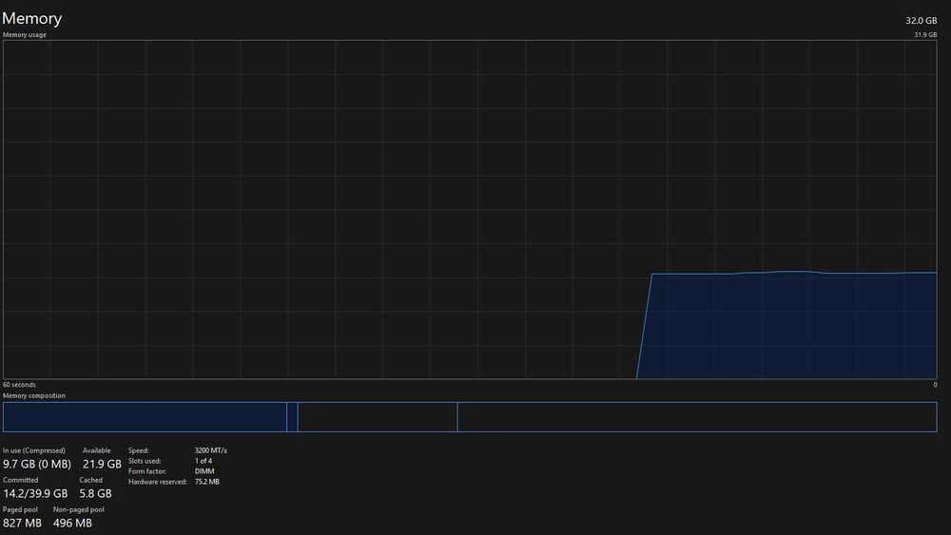The image size is (951, 535).
Task: Click the 9.7 GB (0 MB) value
Action: click(37, 464)
